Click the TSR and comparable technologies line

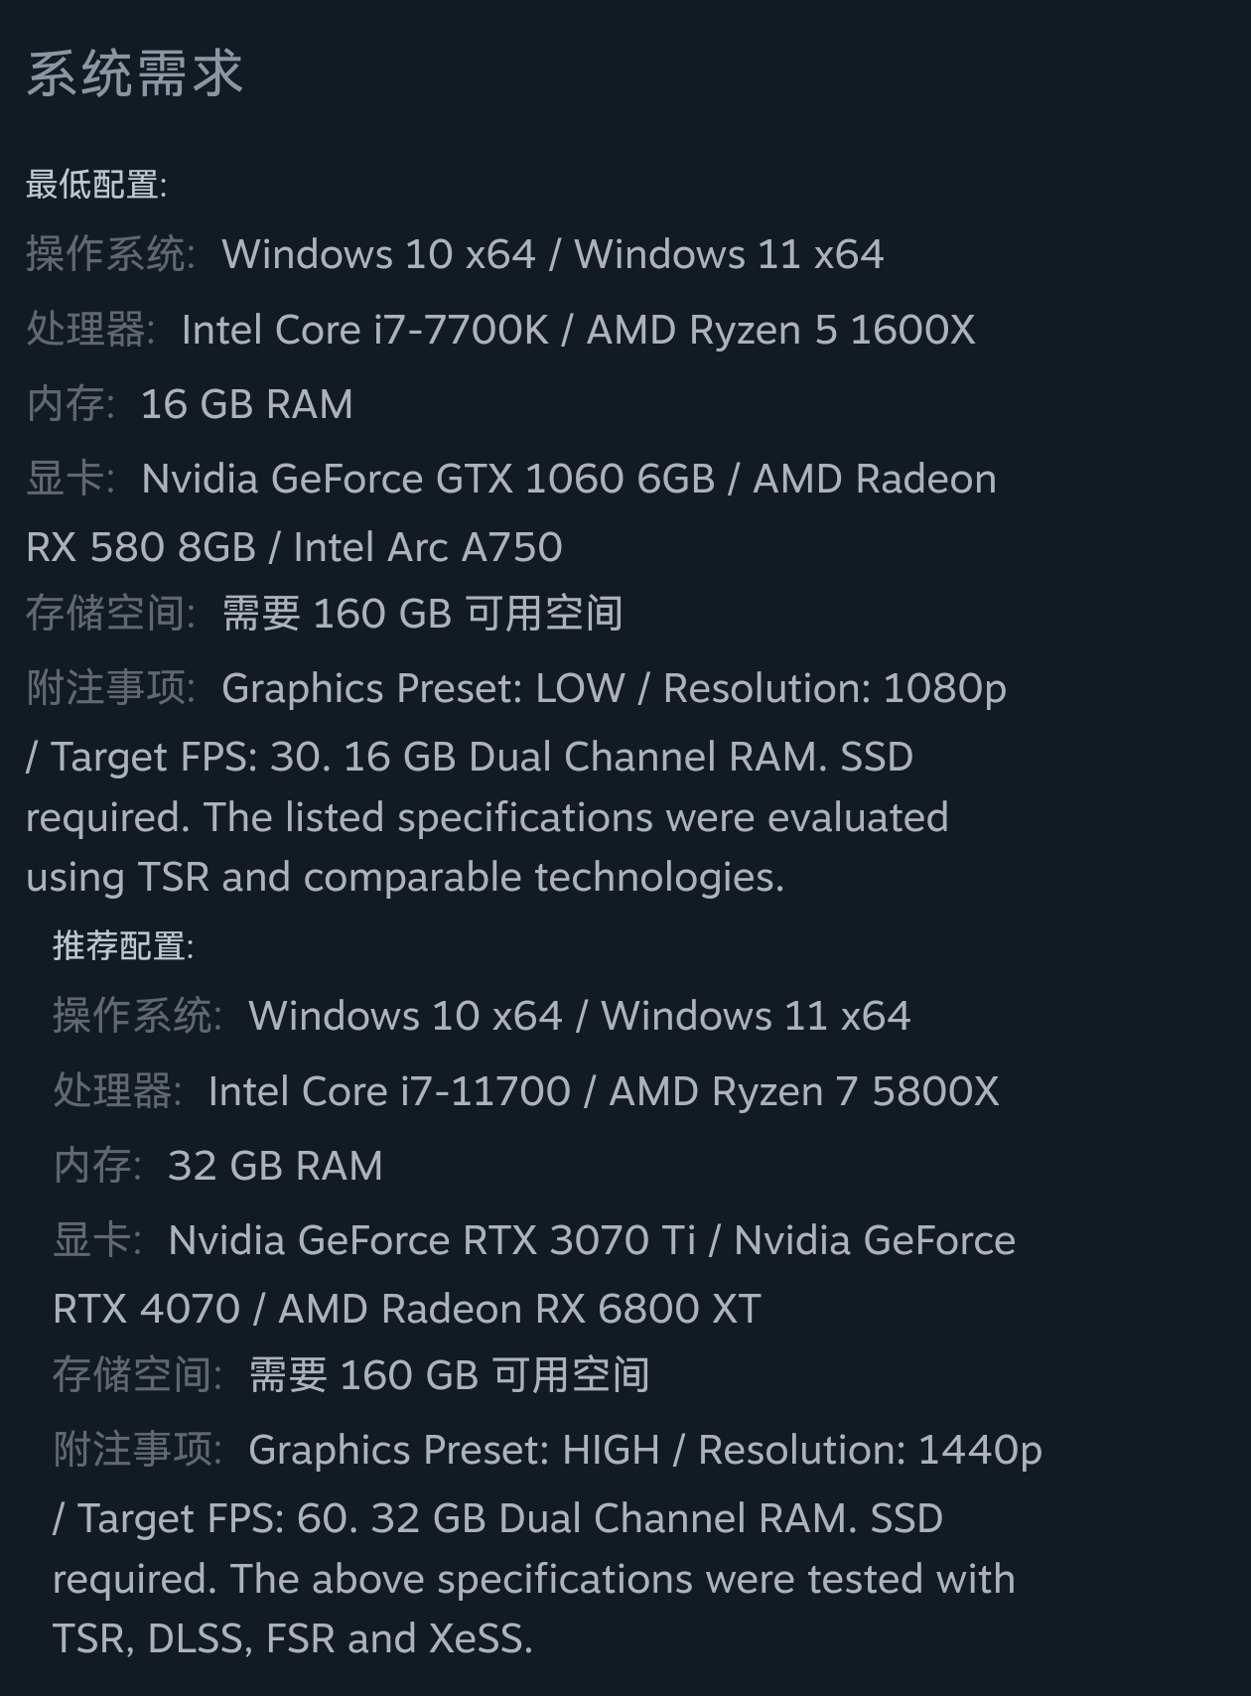coord(405,877)
